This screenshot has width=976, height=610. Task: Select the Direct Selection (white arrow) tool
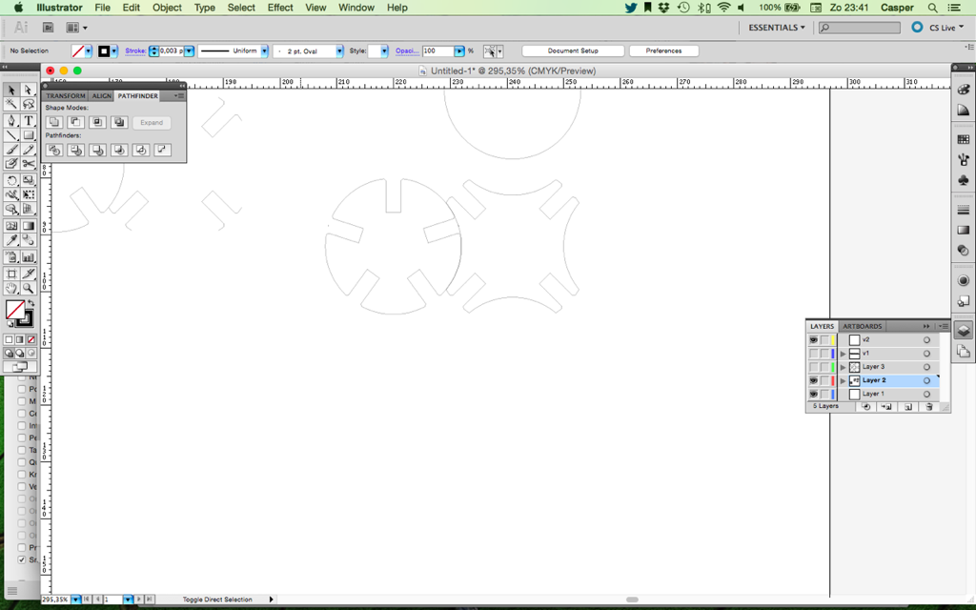click(28, 91)
